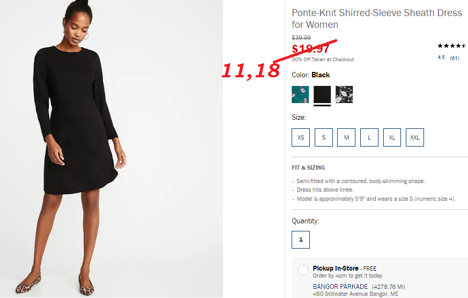
Task: Select size S
Action: (x=324, y=137)
